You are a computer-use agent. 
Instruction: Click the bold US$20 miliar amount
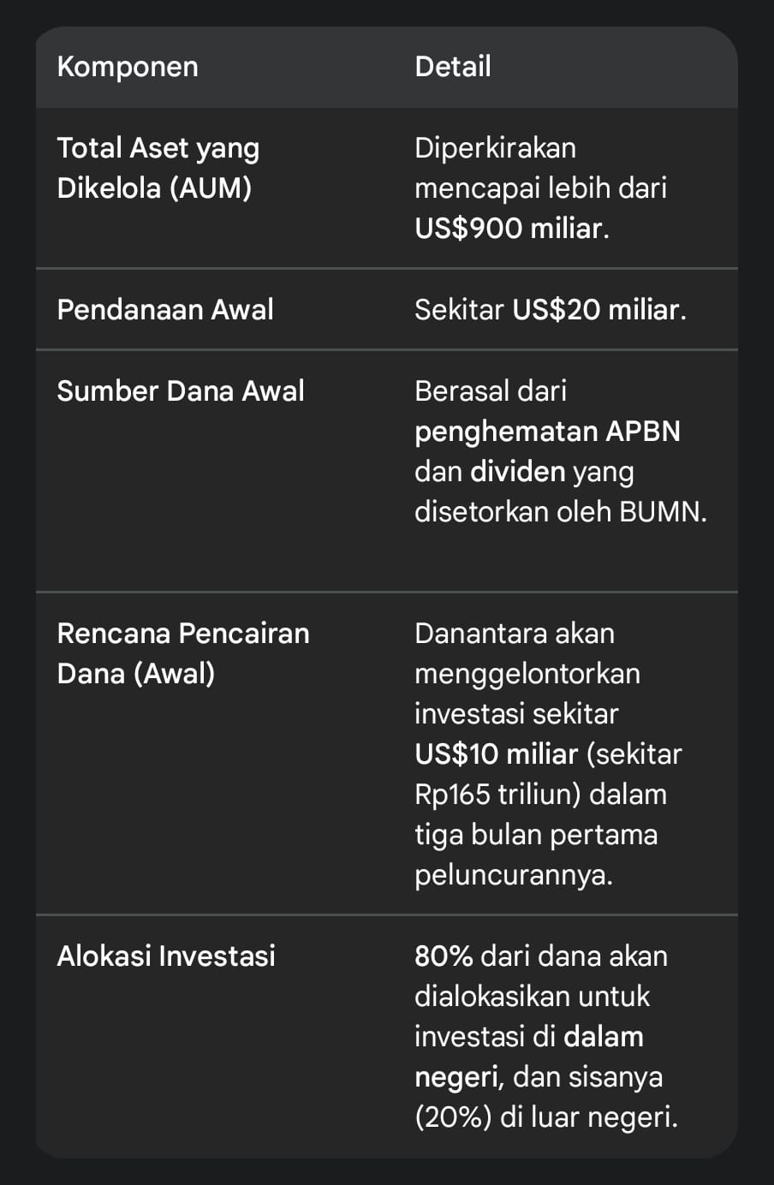point(598,309)
